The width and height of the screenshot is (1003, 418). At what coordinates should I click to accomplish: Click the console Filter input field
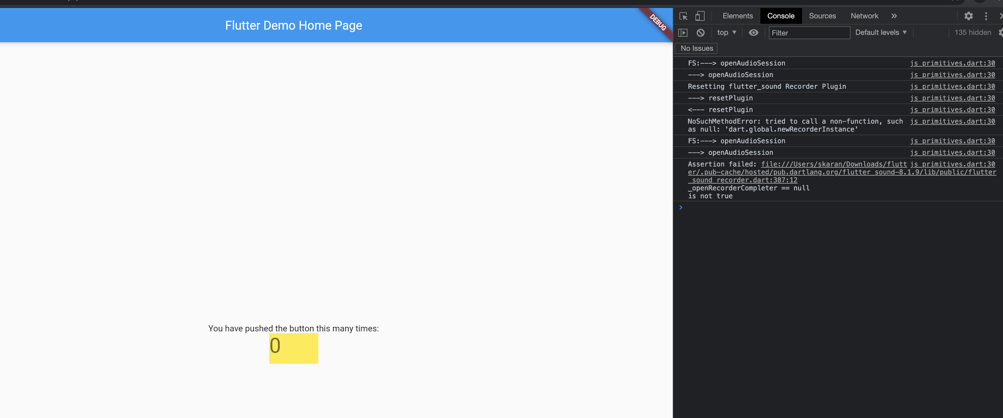pos(809,33)
